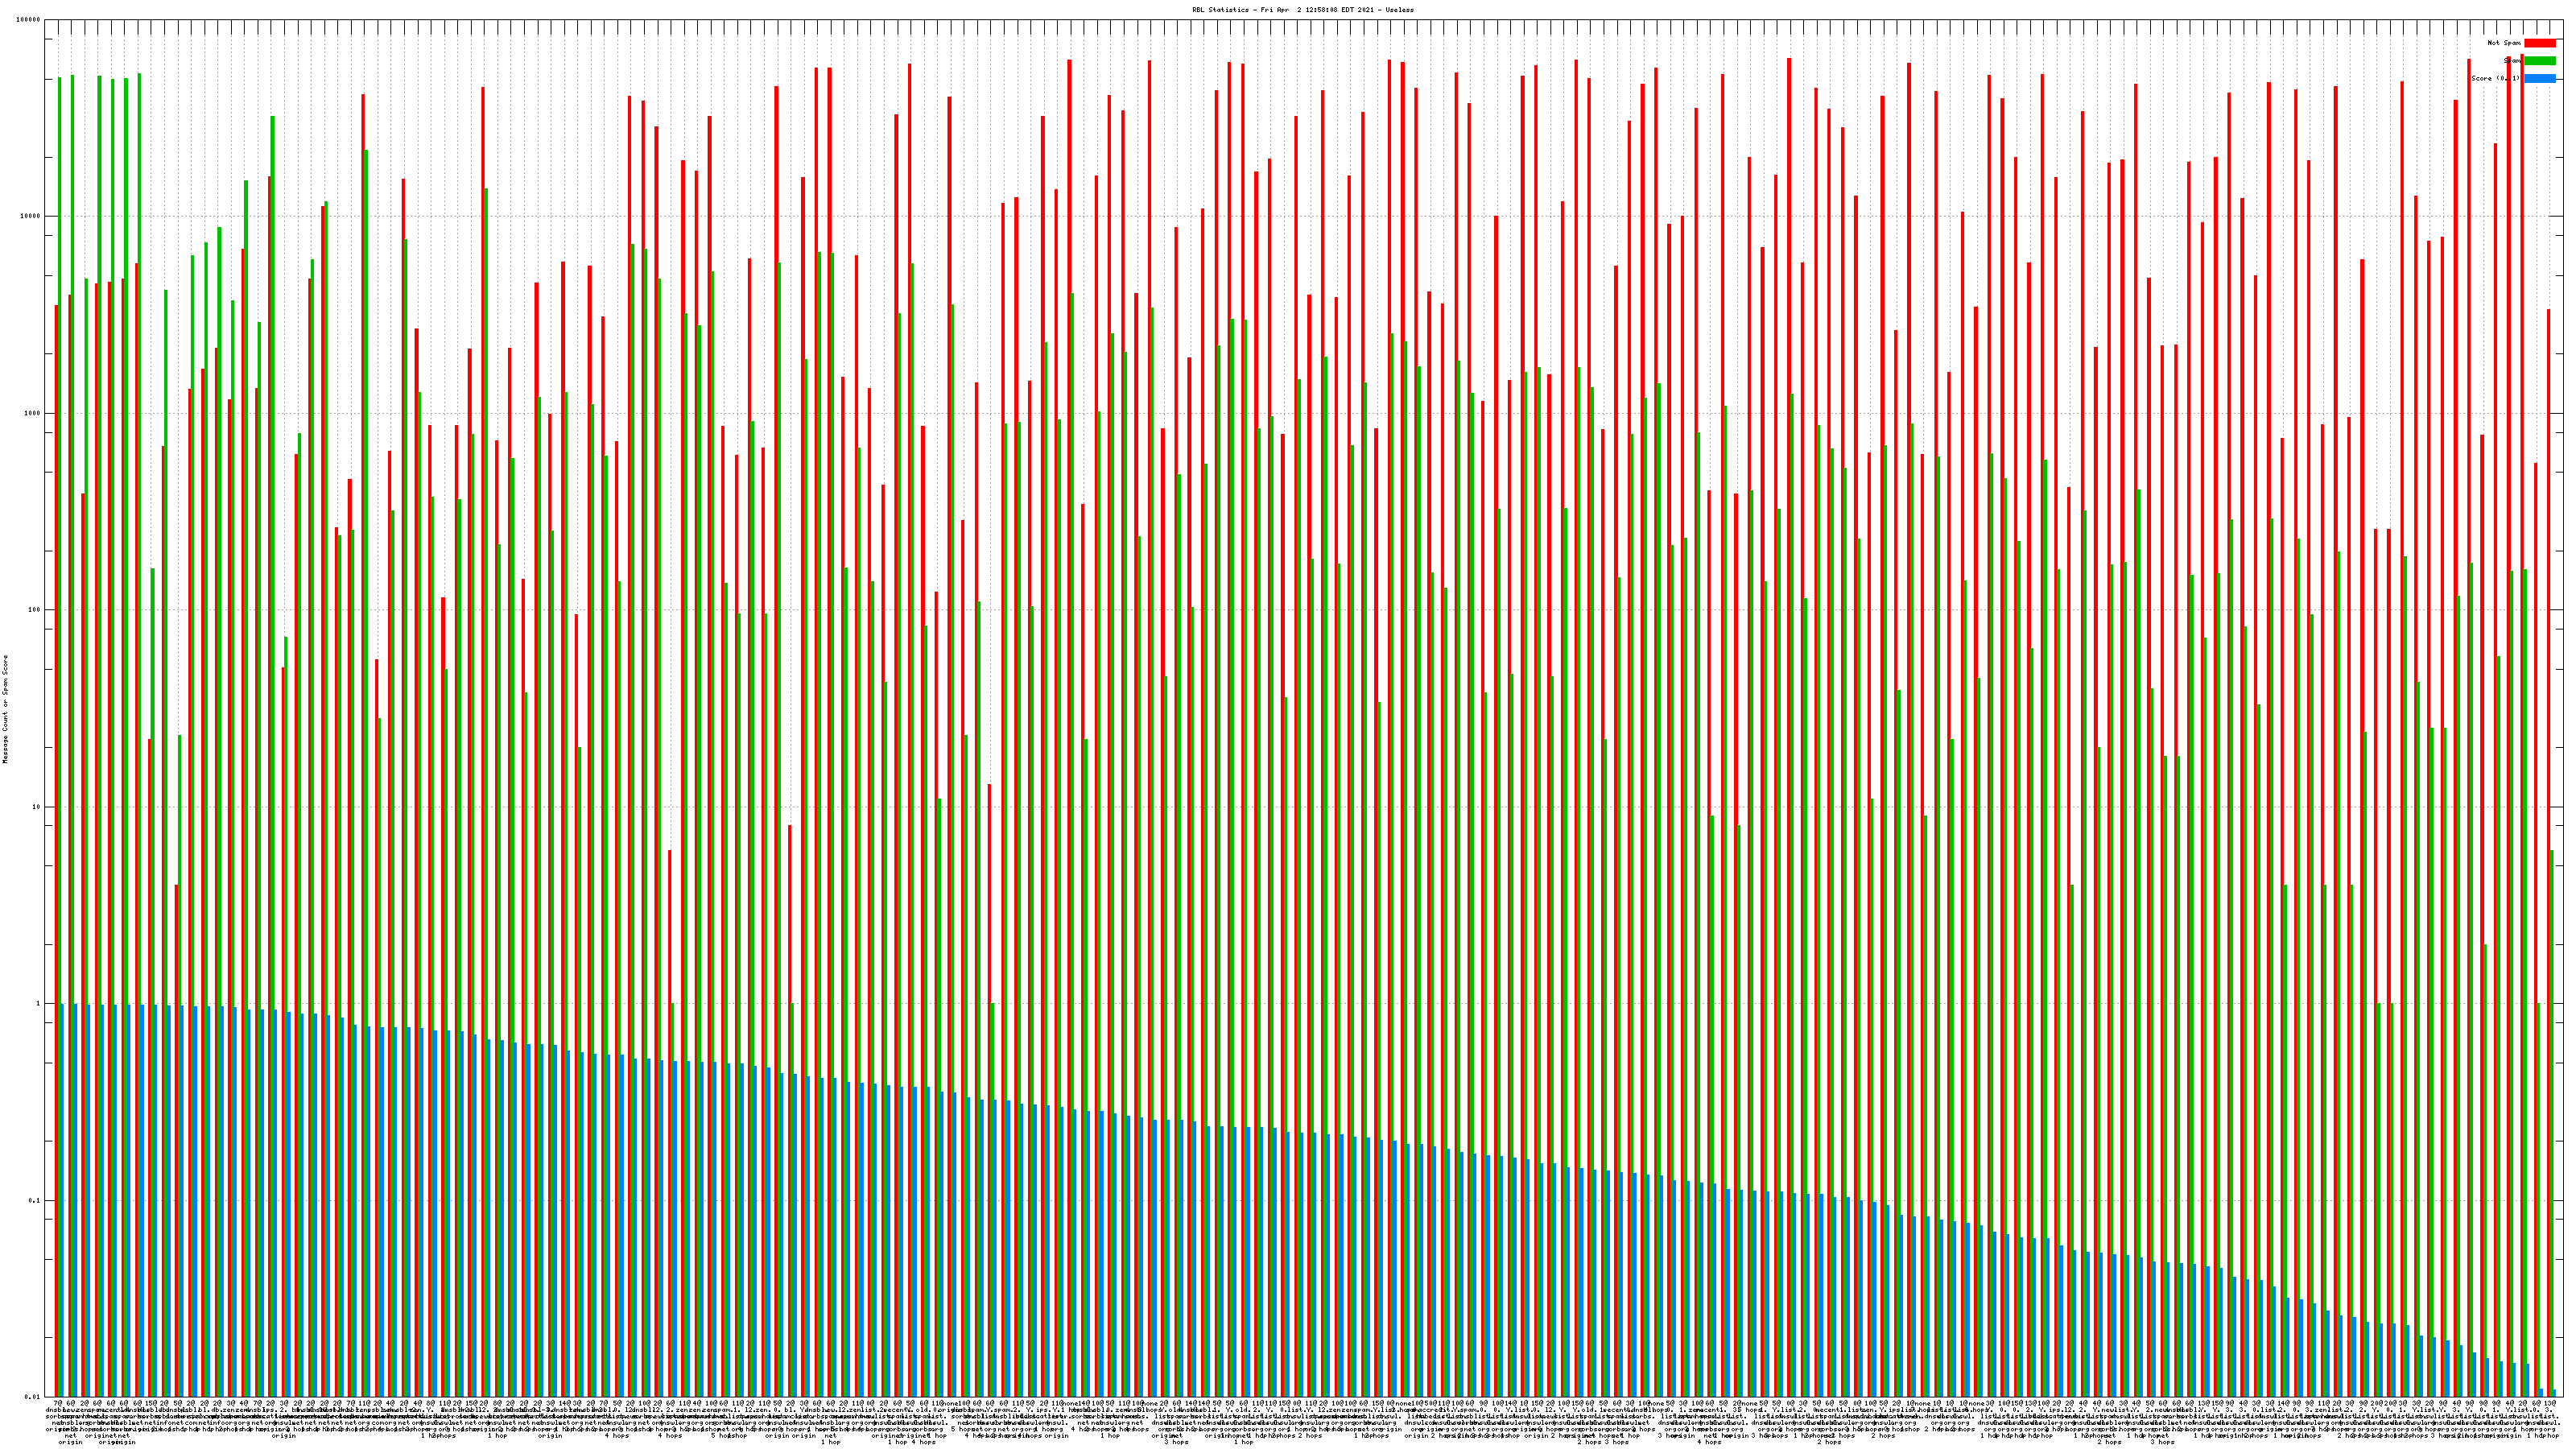This screenshot has width=2576, height=1449.
Task: Click the 0.1 y-axis tick label
Action: pos(35,1200)
